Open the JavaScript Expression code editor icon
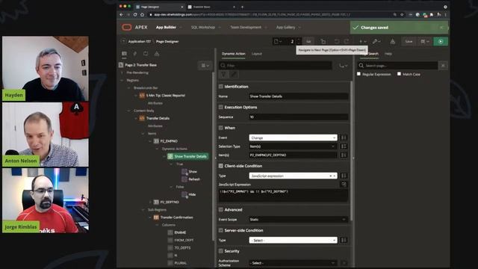The width and height of the screenshot is (478, 269). point(344,185)
